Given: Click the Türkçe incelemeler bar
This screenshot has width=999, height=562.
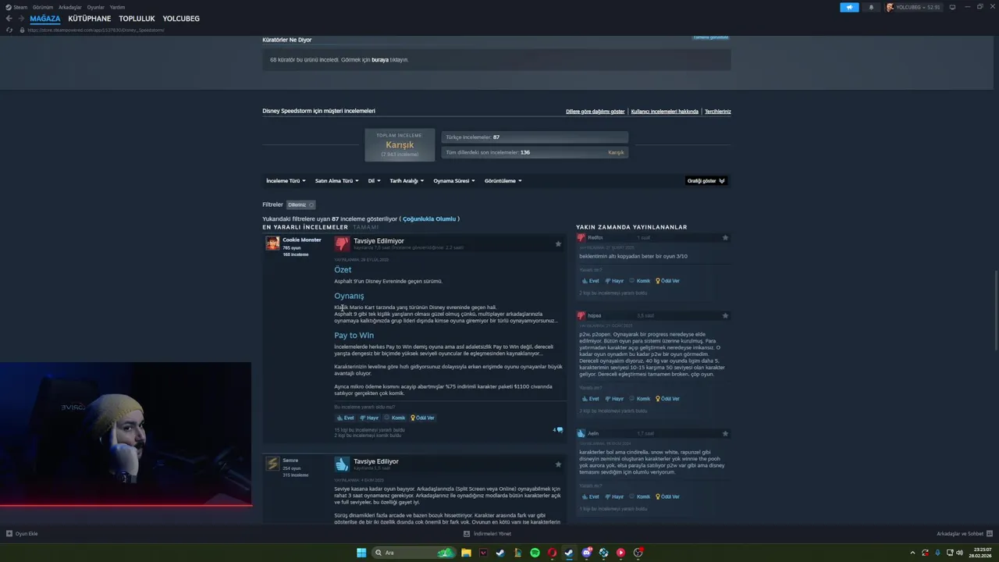Looking at the screenshot, I should tap(535, 137).
